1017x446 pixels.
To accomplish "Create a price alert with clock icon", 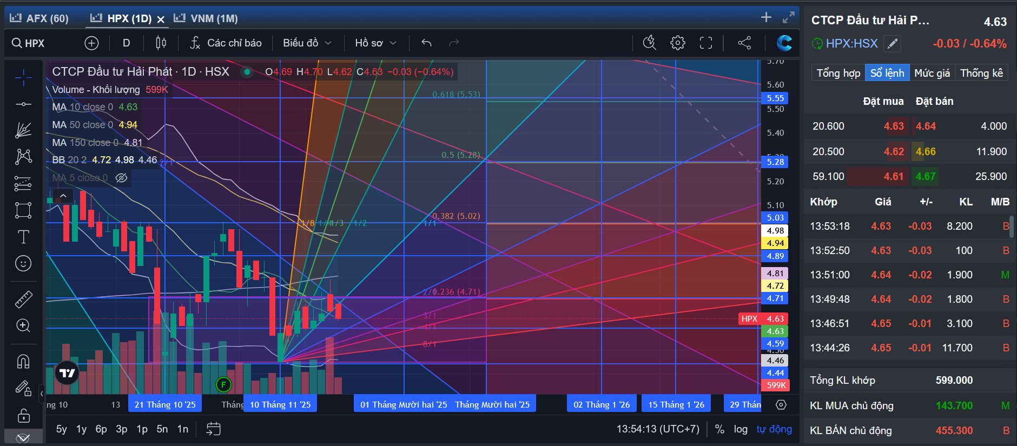I will [x=649, y=43].
